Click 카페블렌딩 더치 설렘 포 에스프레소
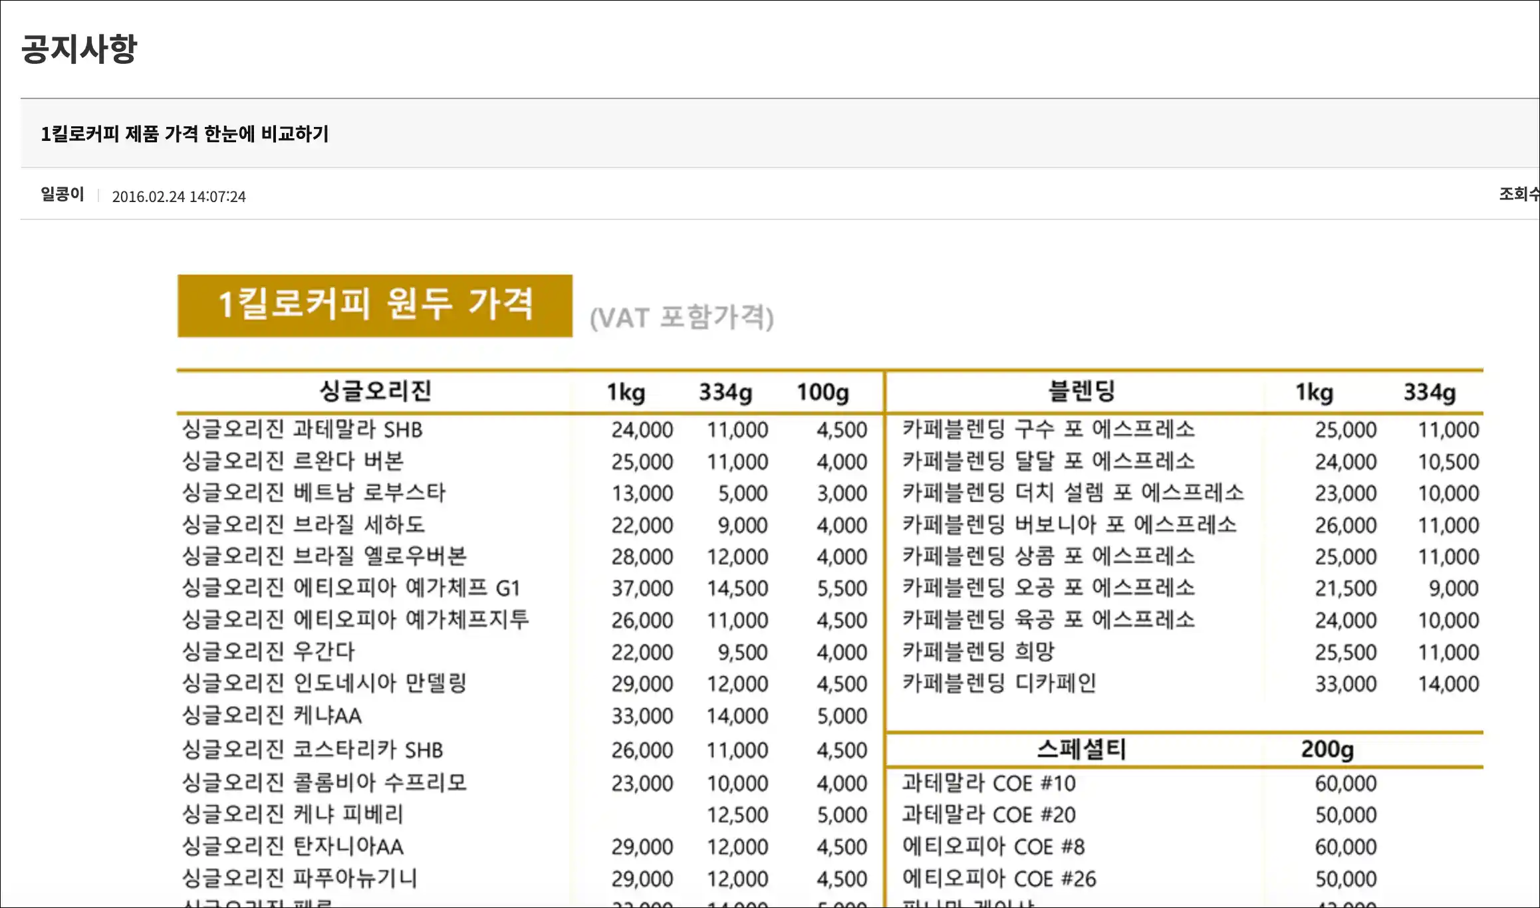1540x908 pixels. click(x=1073, y=493)
